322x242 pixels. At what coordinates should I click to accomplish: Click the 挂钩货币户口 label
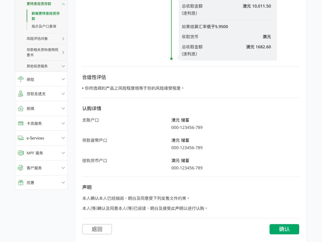(95, 161)
